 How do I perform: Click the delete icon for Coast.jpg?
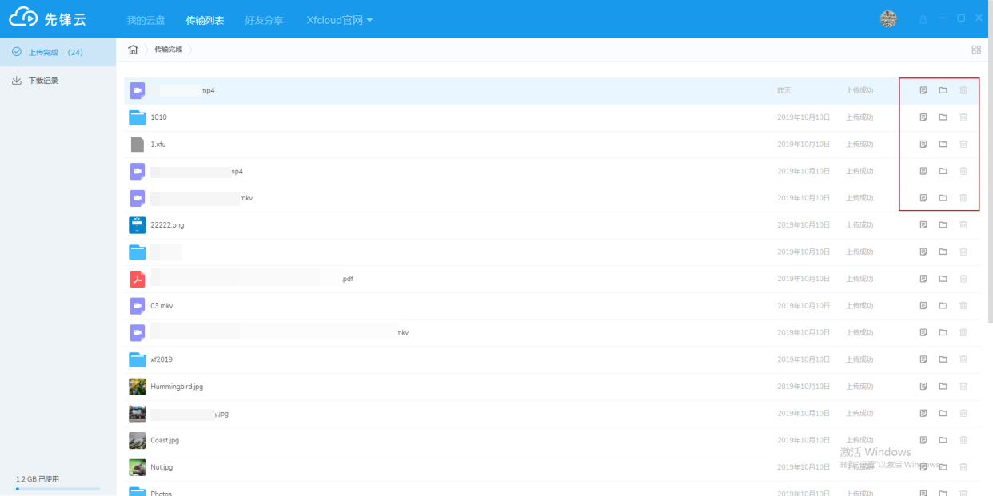[963, 440]
